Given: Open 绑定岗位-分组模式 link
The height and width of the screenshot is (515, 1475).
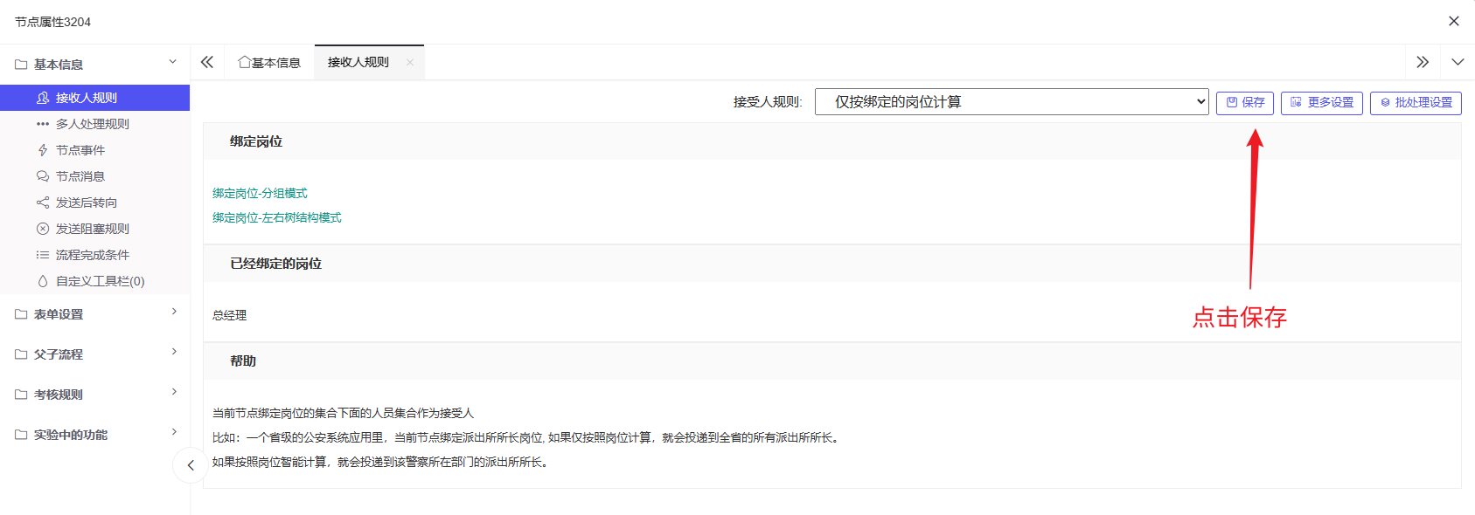Looking at the screenshot, I should (260, 193).
